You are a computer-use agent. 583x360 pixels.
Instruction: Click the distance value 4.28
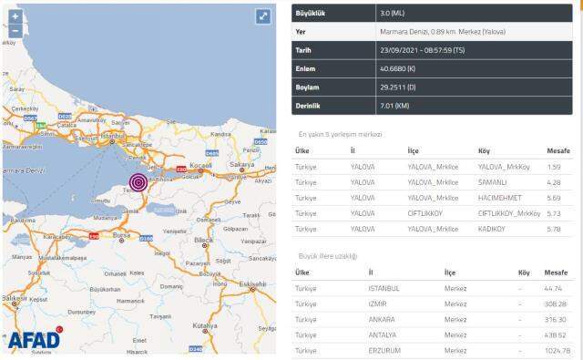click(x=554, y=183)
